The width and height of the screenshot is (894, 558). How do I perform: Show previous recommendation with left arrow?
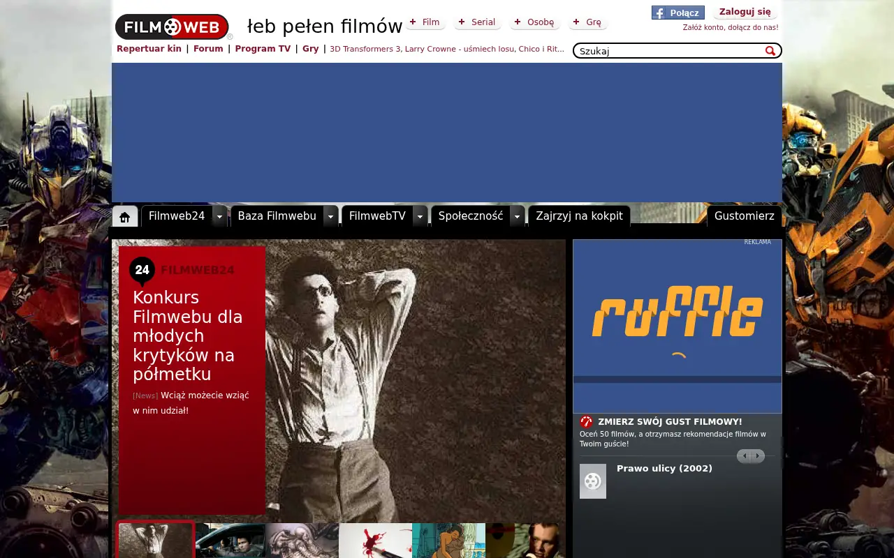click(x=744, y=456)
